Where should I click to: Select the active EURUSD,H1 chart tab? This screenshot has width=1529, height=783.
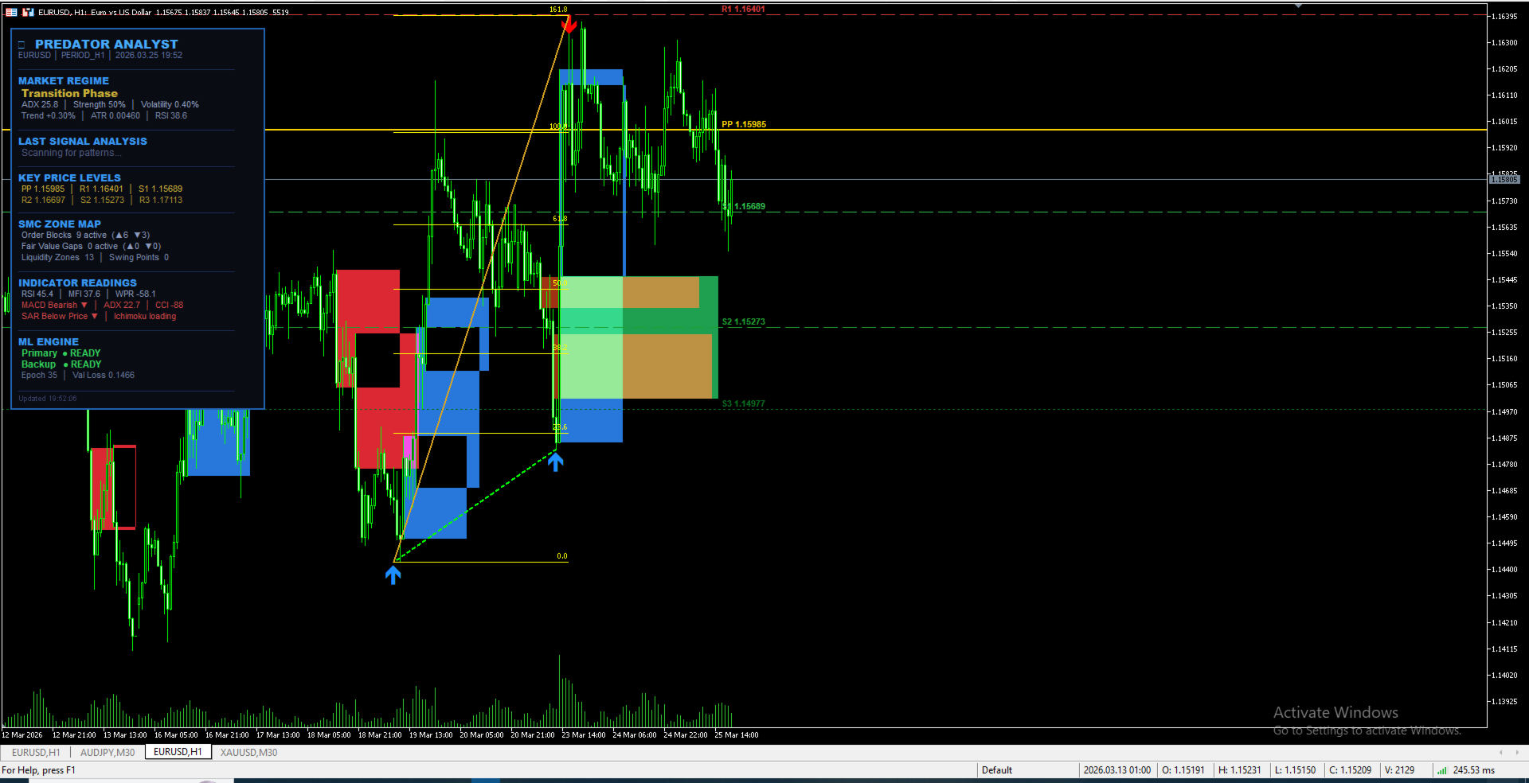pos(178,752)
